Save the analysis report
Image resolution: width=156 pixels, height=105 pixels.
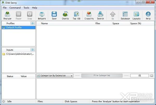tap(54, 16)
